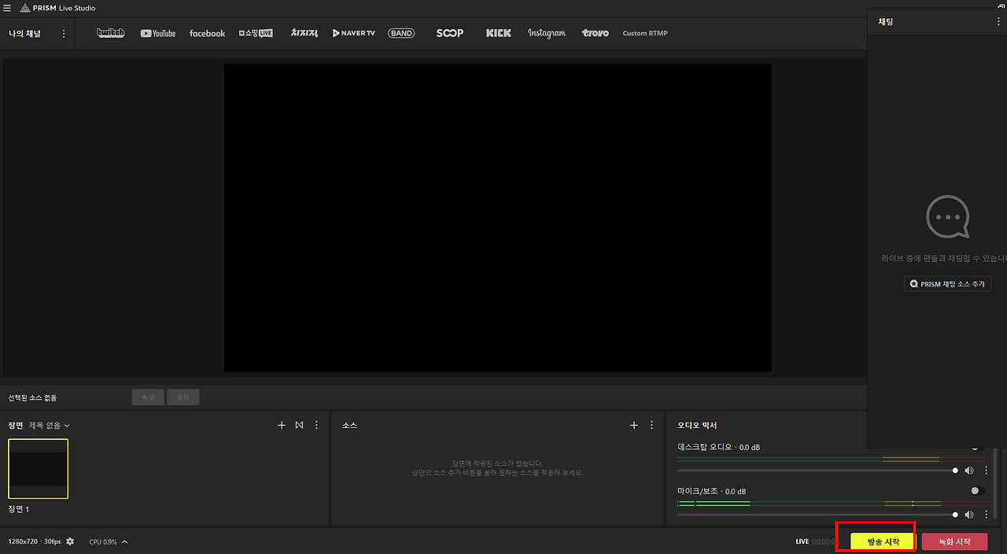
Task: Add PRISM chat source button
Action: coord(947,283)
